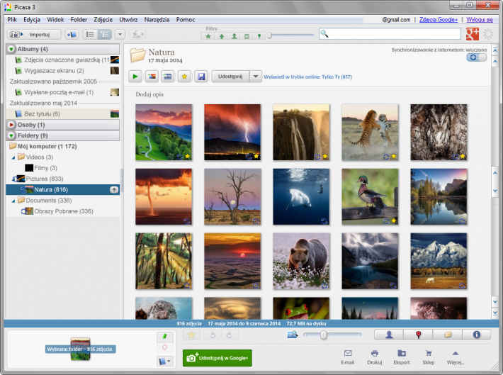Open the view options dropdown arrow
The width and height of the screenshot is (503, 375).
coord(120,34)
